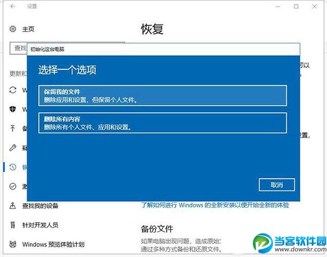The width and height of the screenshot is (327, 257).
Task: Click the 备份文件 section heading
Action: (x=157, y=229)
